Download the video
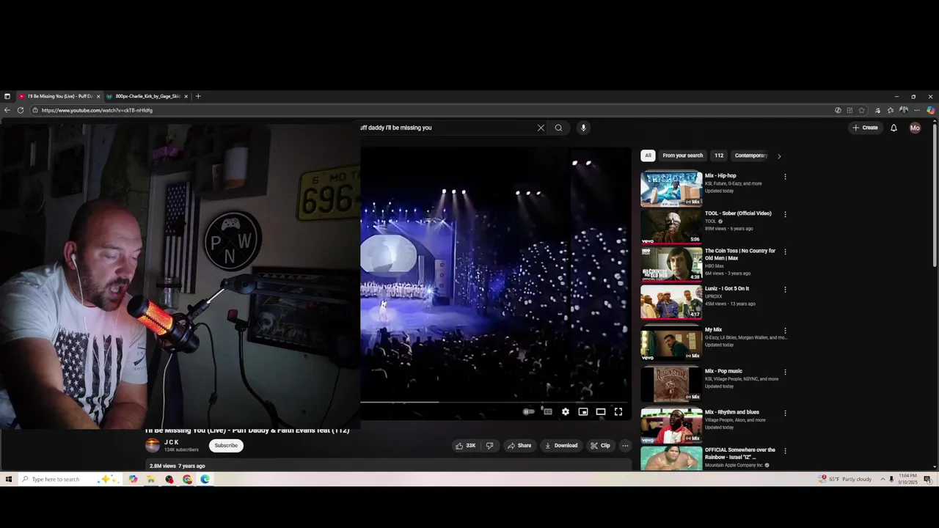The height and width of the screenshot is (528, 939). (x=560, y=445)
